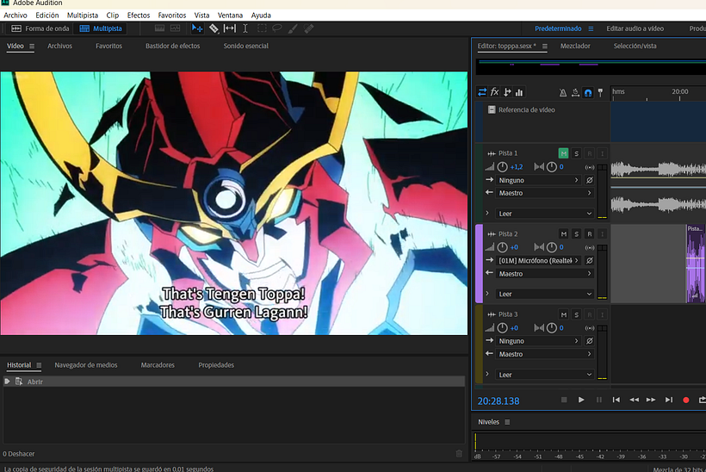Toggle the metronome in the editor
Screen dimensions: 706x472
coord(563,93)
